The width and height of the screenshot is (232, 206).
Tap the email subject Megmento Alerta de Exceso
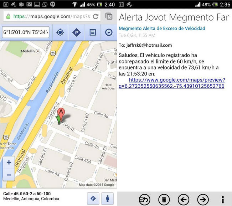point(162,28)
